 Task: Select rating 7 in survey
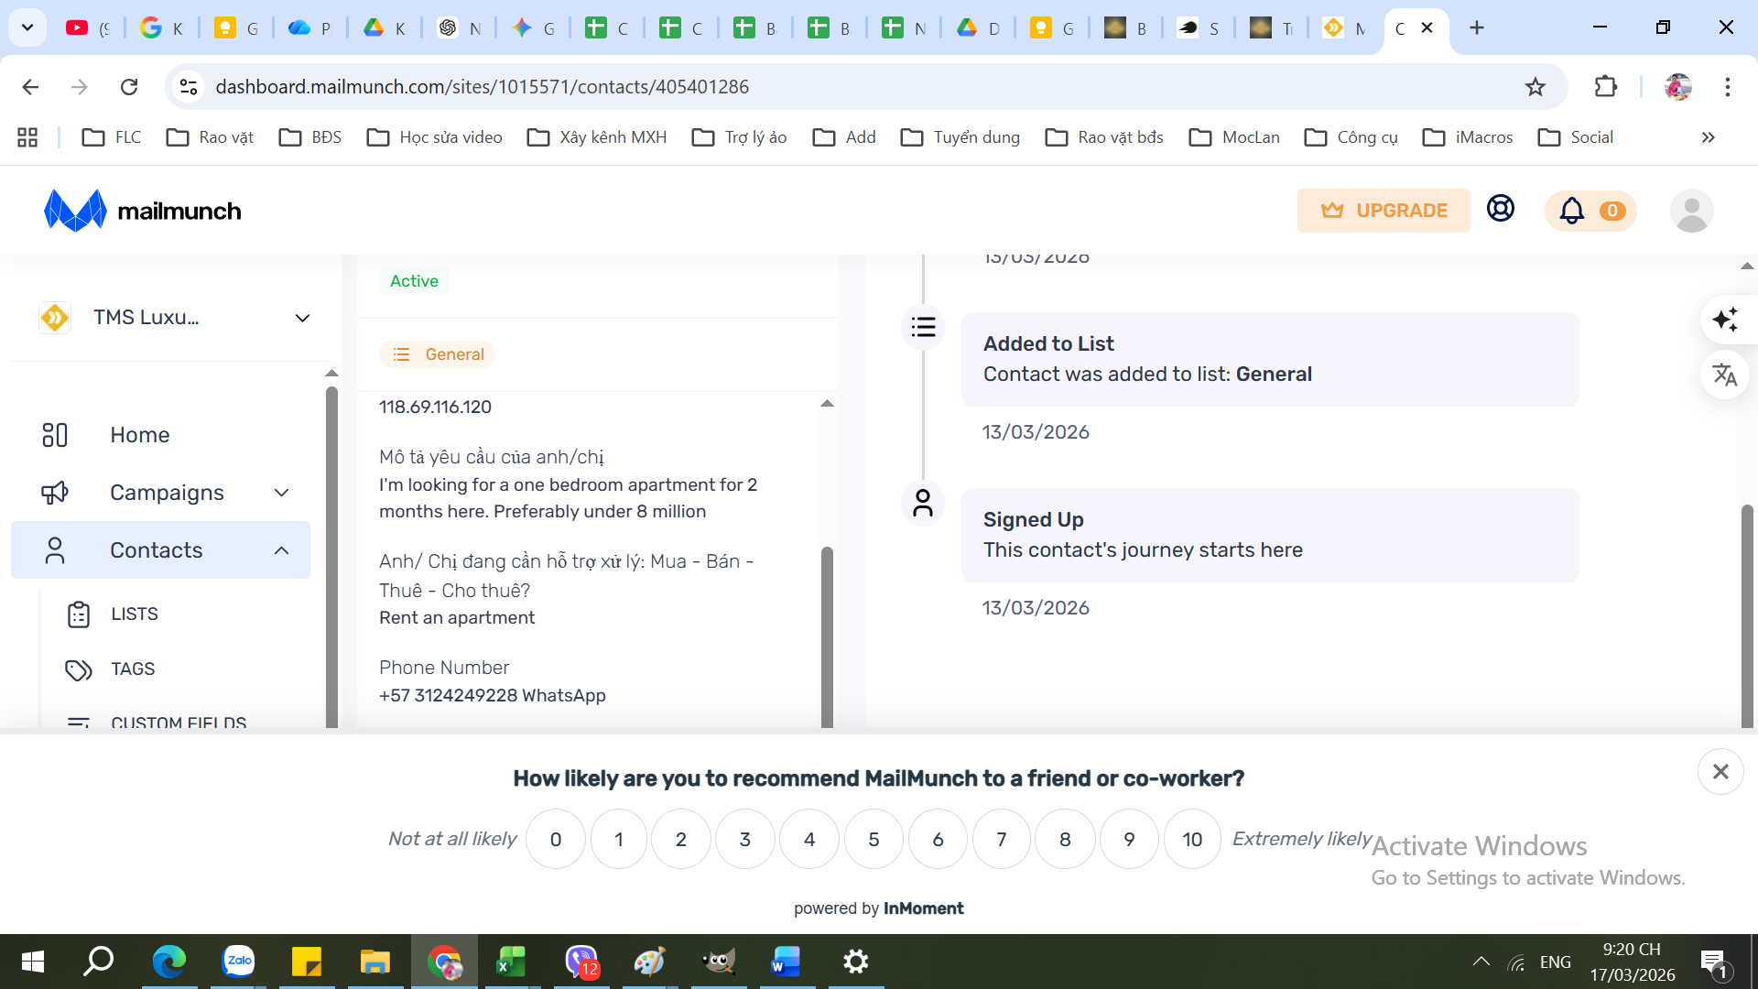pyautogui.click(x=1001, y=839)
